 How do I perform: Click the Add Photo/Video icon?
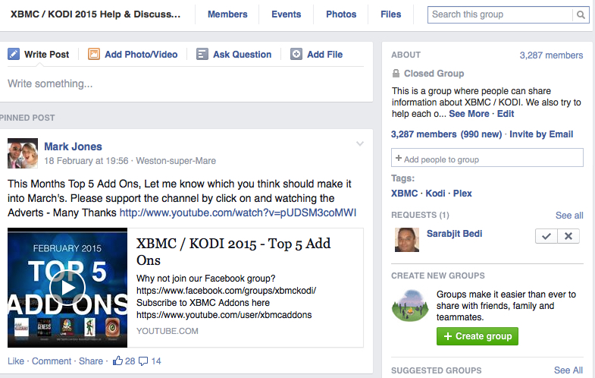tap(94, 54)
